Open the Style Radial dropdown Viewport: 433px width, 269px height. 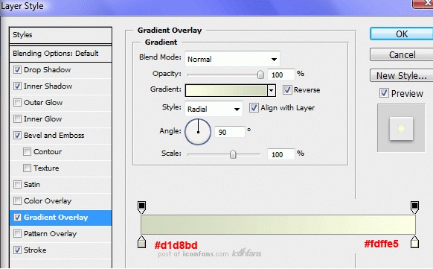(214, 109)
